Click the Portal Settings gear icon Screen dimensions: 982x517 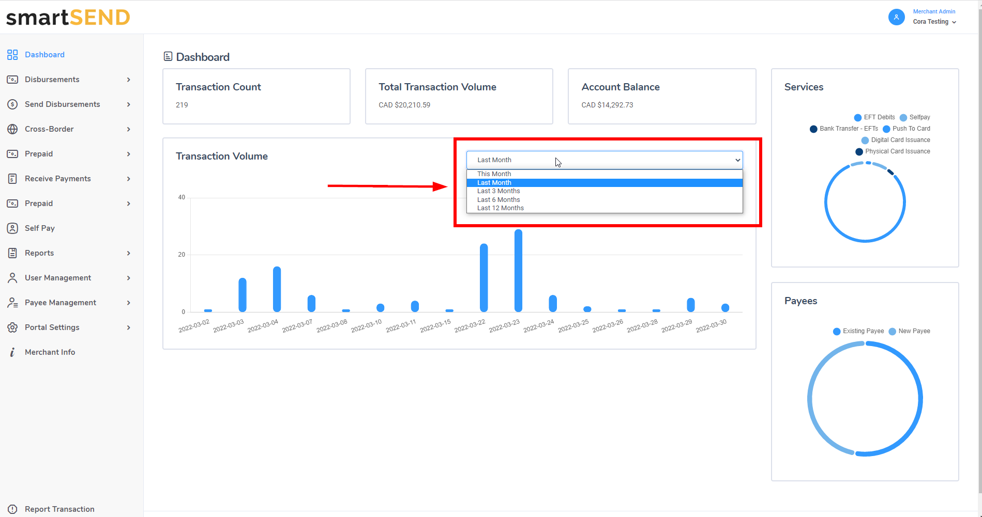pos(12,327)
